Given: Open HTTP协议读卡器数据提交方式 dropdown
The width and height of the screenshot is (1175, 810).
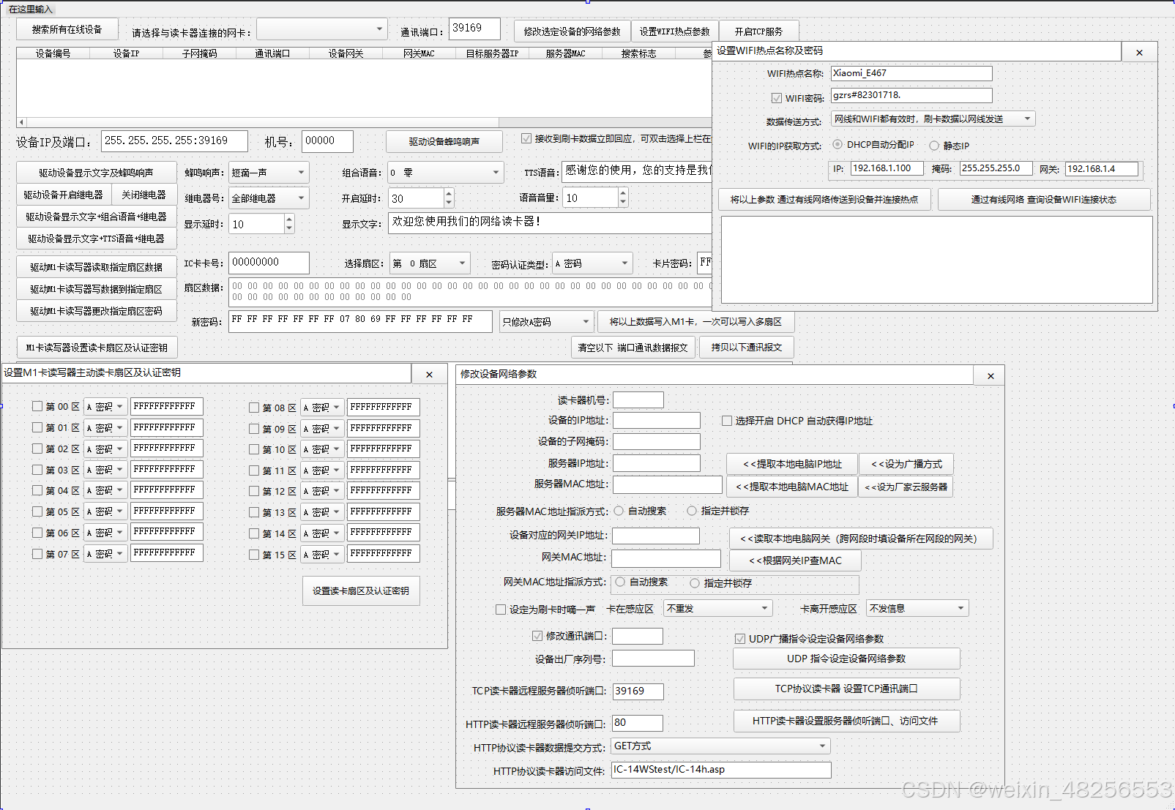Looking at the screenshot, I should tap(721, 746).
